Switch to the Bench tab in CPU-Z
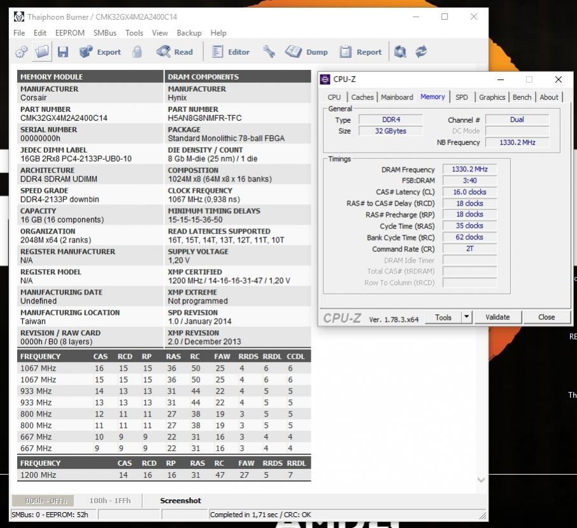Viewport: 577px width, 528px height. coord(522,97)
